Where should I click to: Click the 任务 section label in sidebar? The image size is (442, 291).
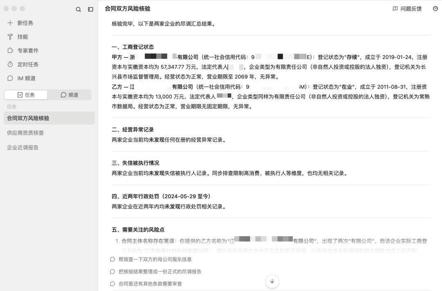[12, 107]
